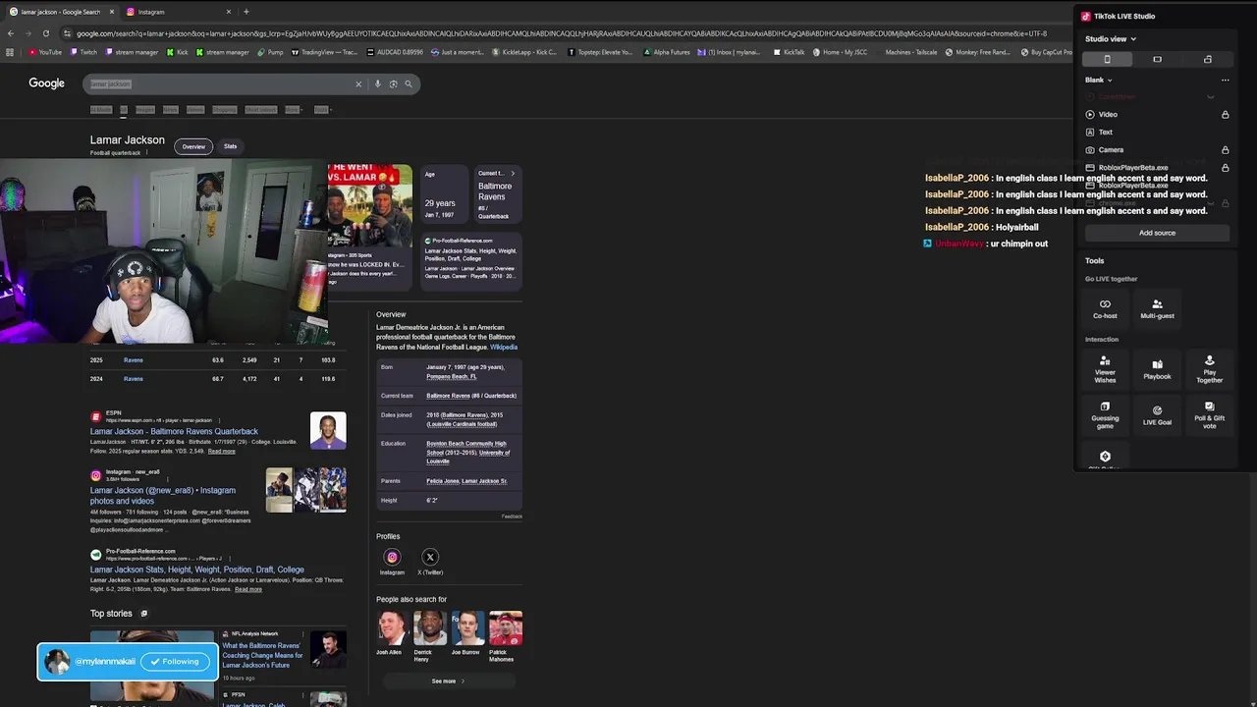The image size is (1257, 707).
Task: Open the University of Louisville education link
Action: (467, 457)
